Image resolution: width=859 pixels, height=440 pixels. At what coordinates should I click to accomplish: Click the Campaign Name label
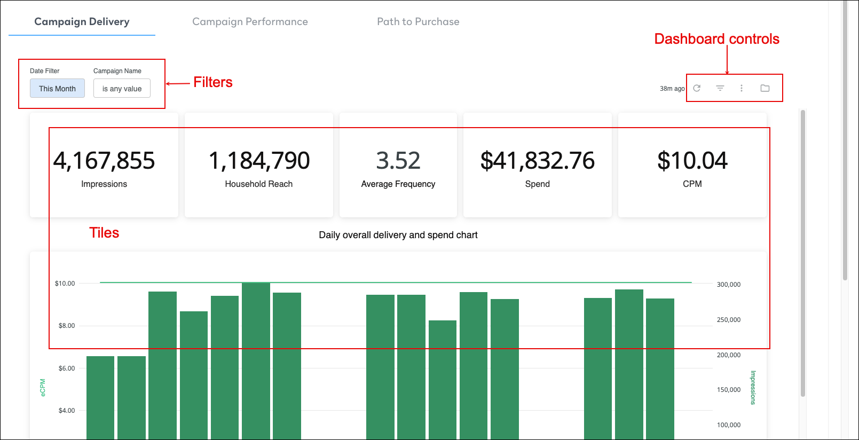117,71
